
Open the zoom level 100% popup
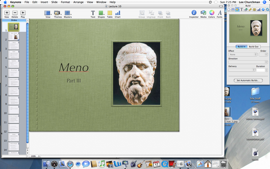point(35,156)
